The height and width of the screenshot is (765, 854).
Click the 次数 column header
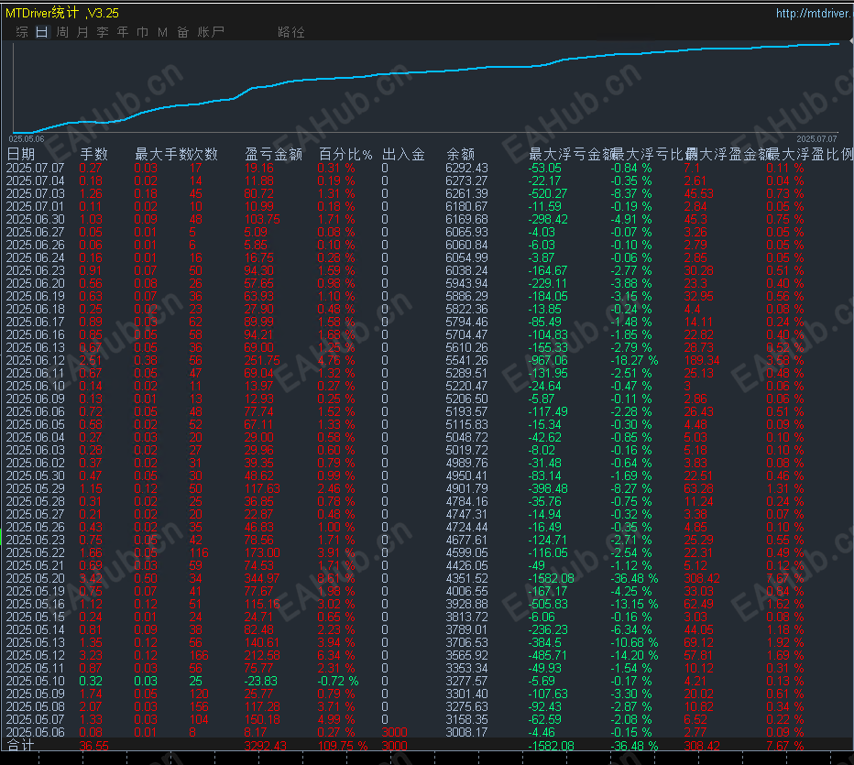(203, 154)
